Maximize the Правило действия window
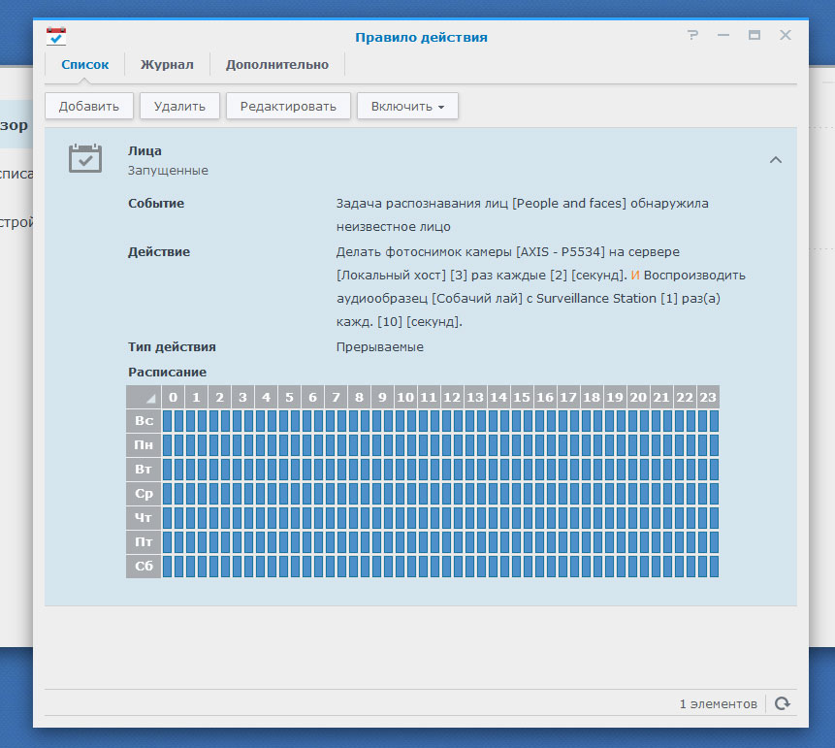Viewport: 835px width, 748px height. click(755, 35)
